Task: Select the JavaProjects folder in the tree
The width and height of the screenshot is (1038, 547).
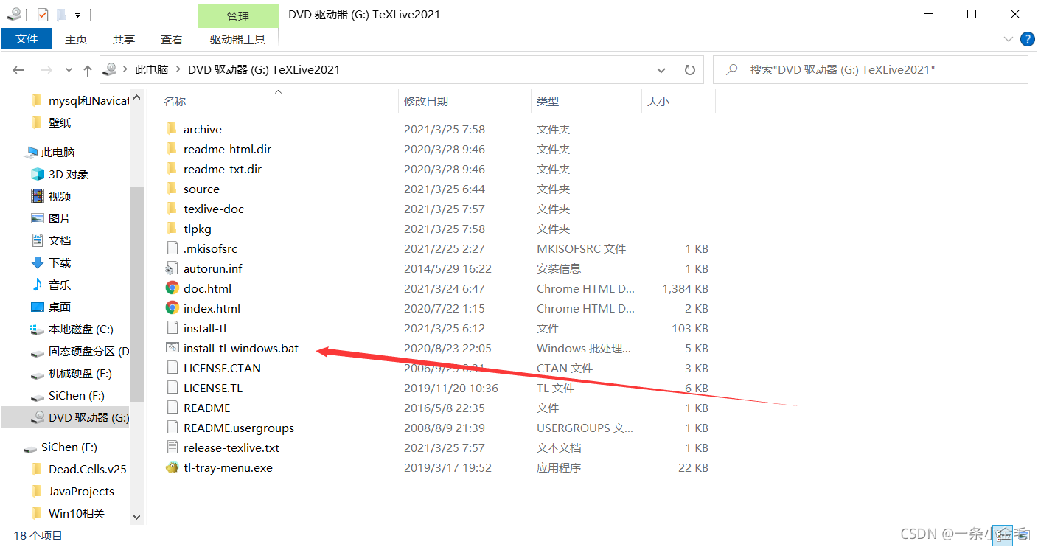Action: [x=81, y=491]
